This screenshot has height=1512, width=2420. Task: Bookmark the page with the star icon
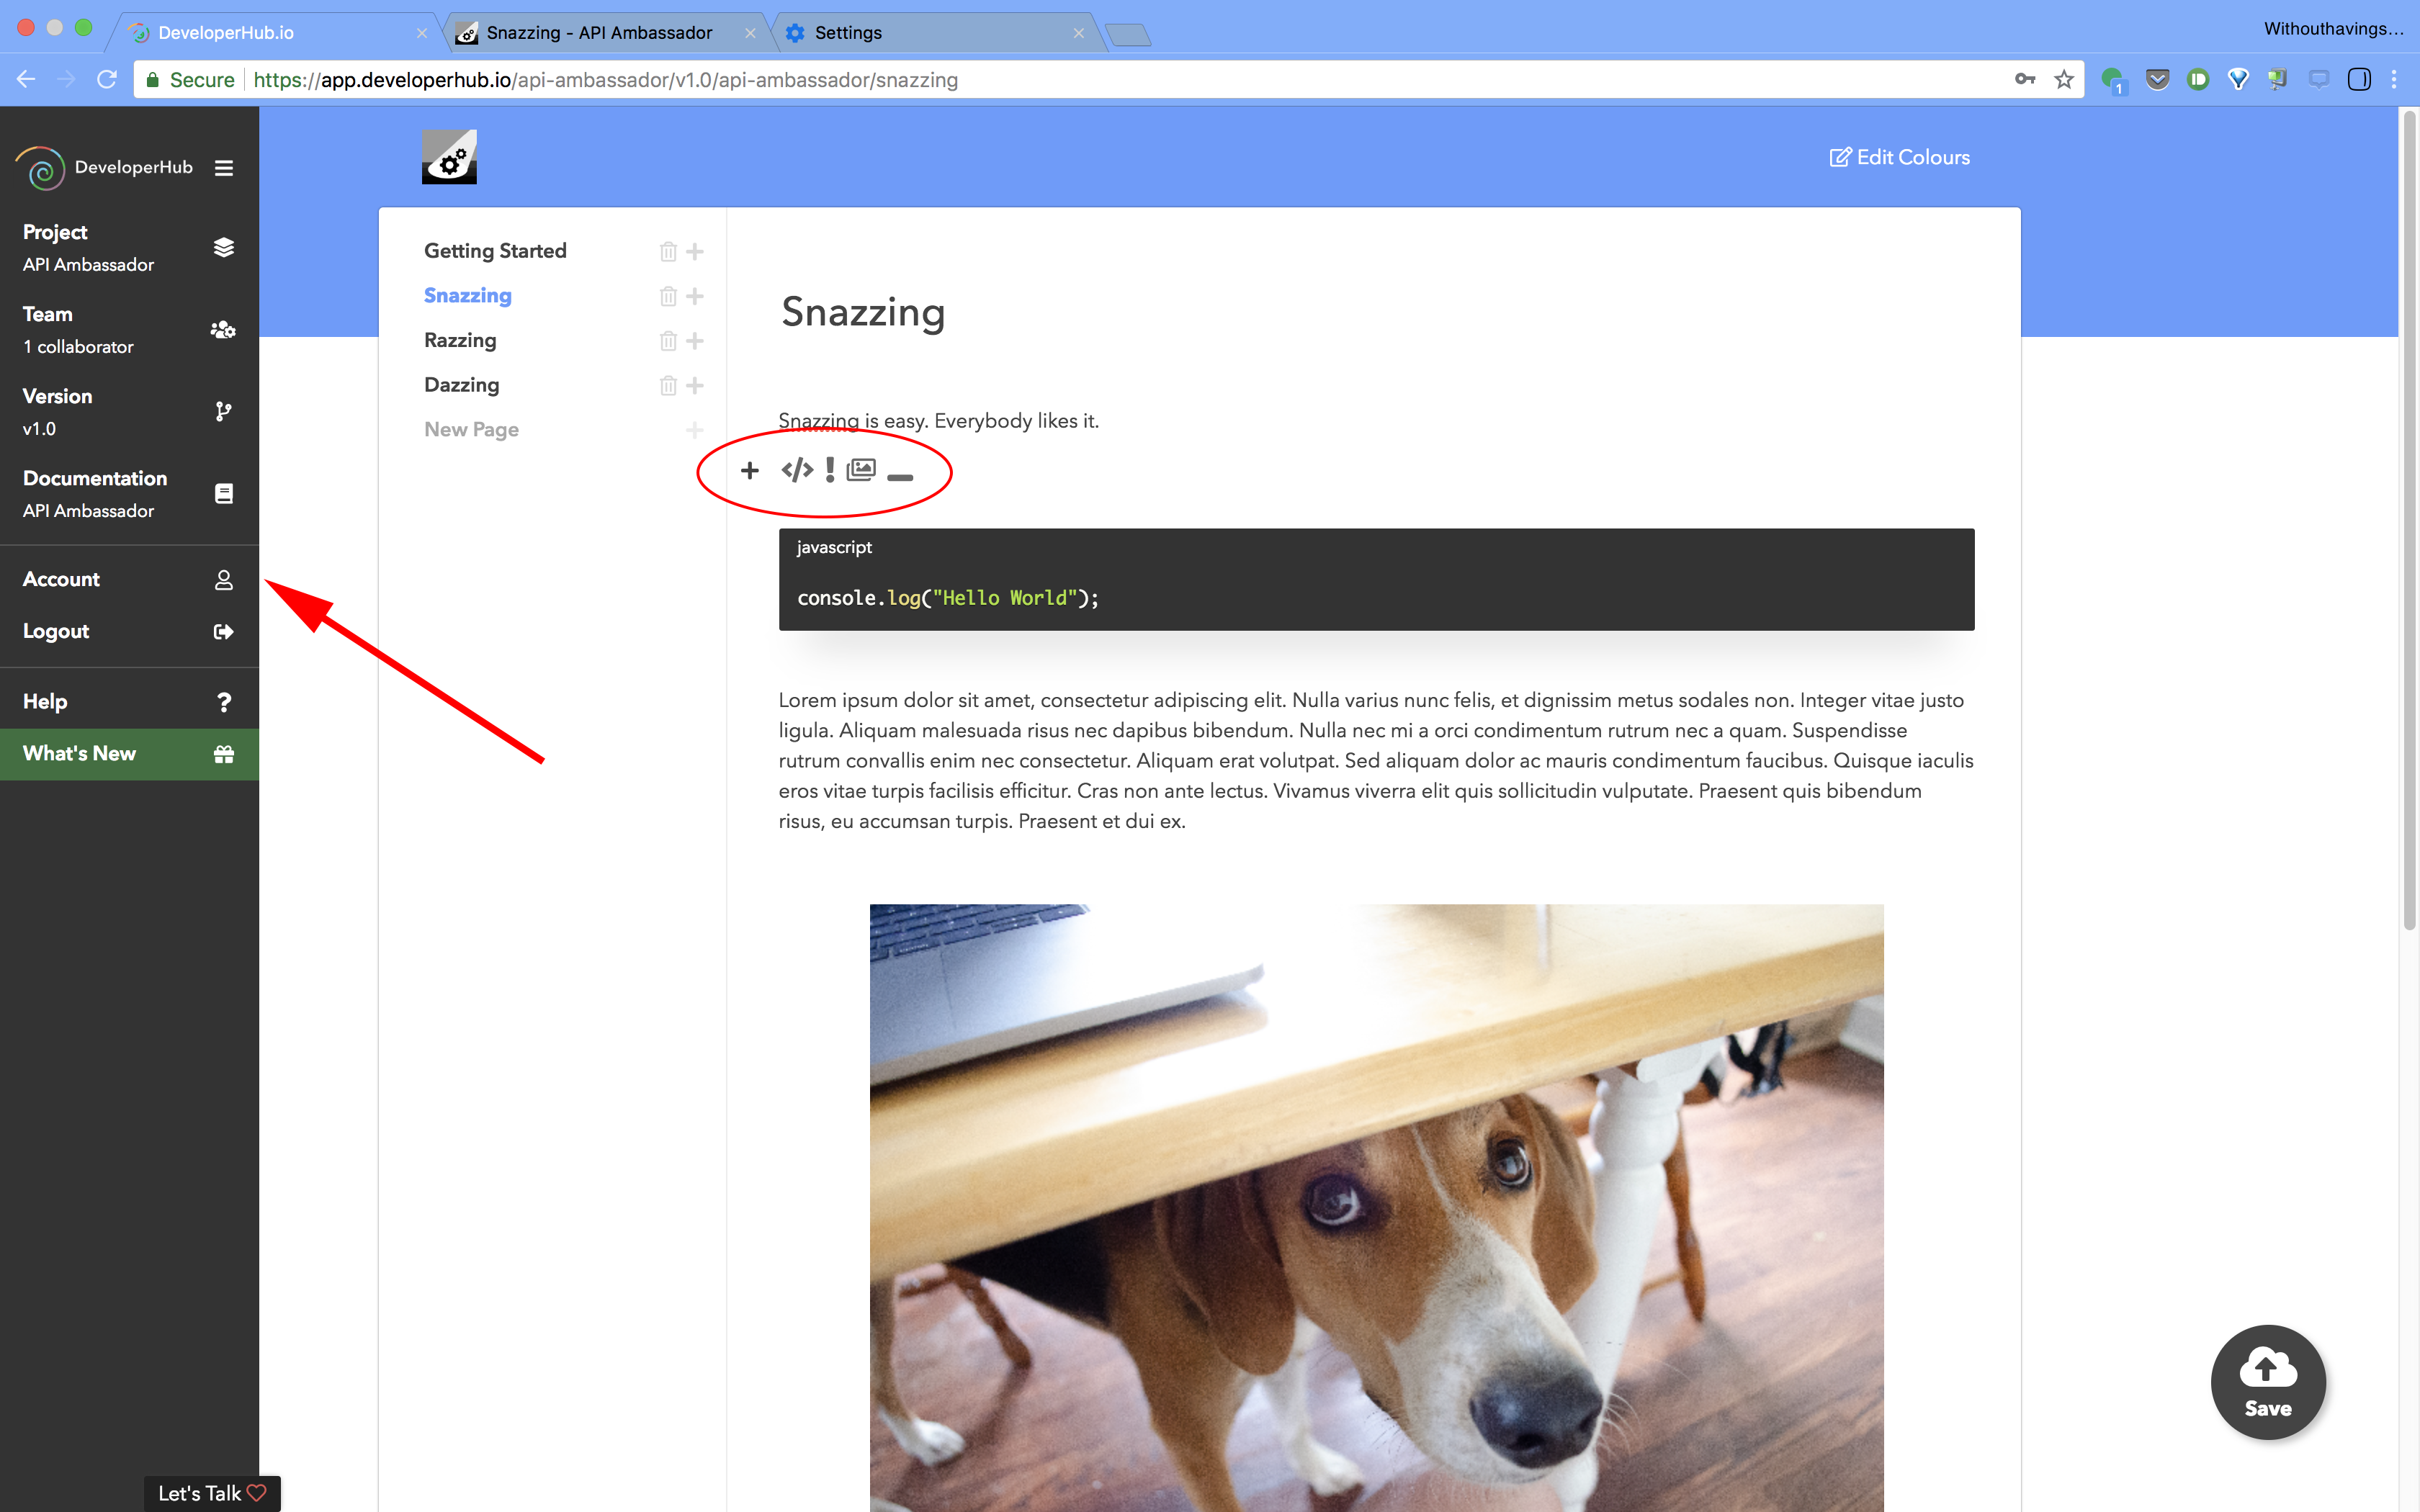[x=2064, y=80]
